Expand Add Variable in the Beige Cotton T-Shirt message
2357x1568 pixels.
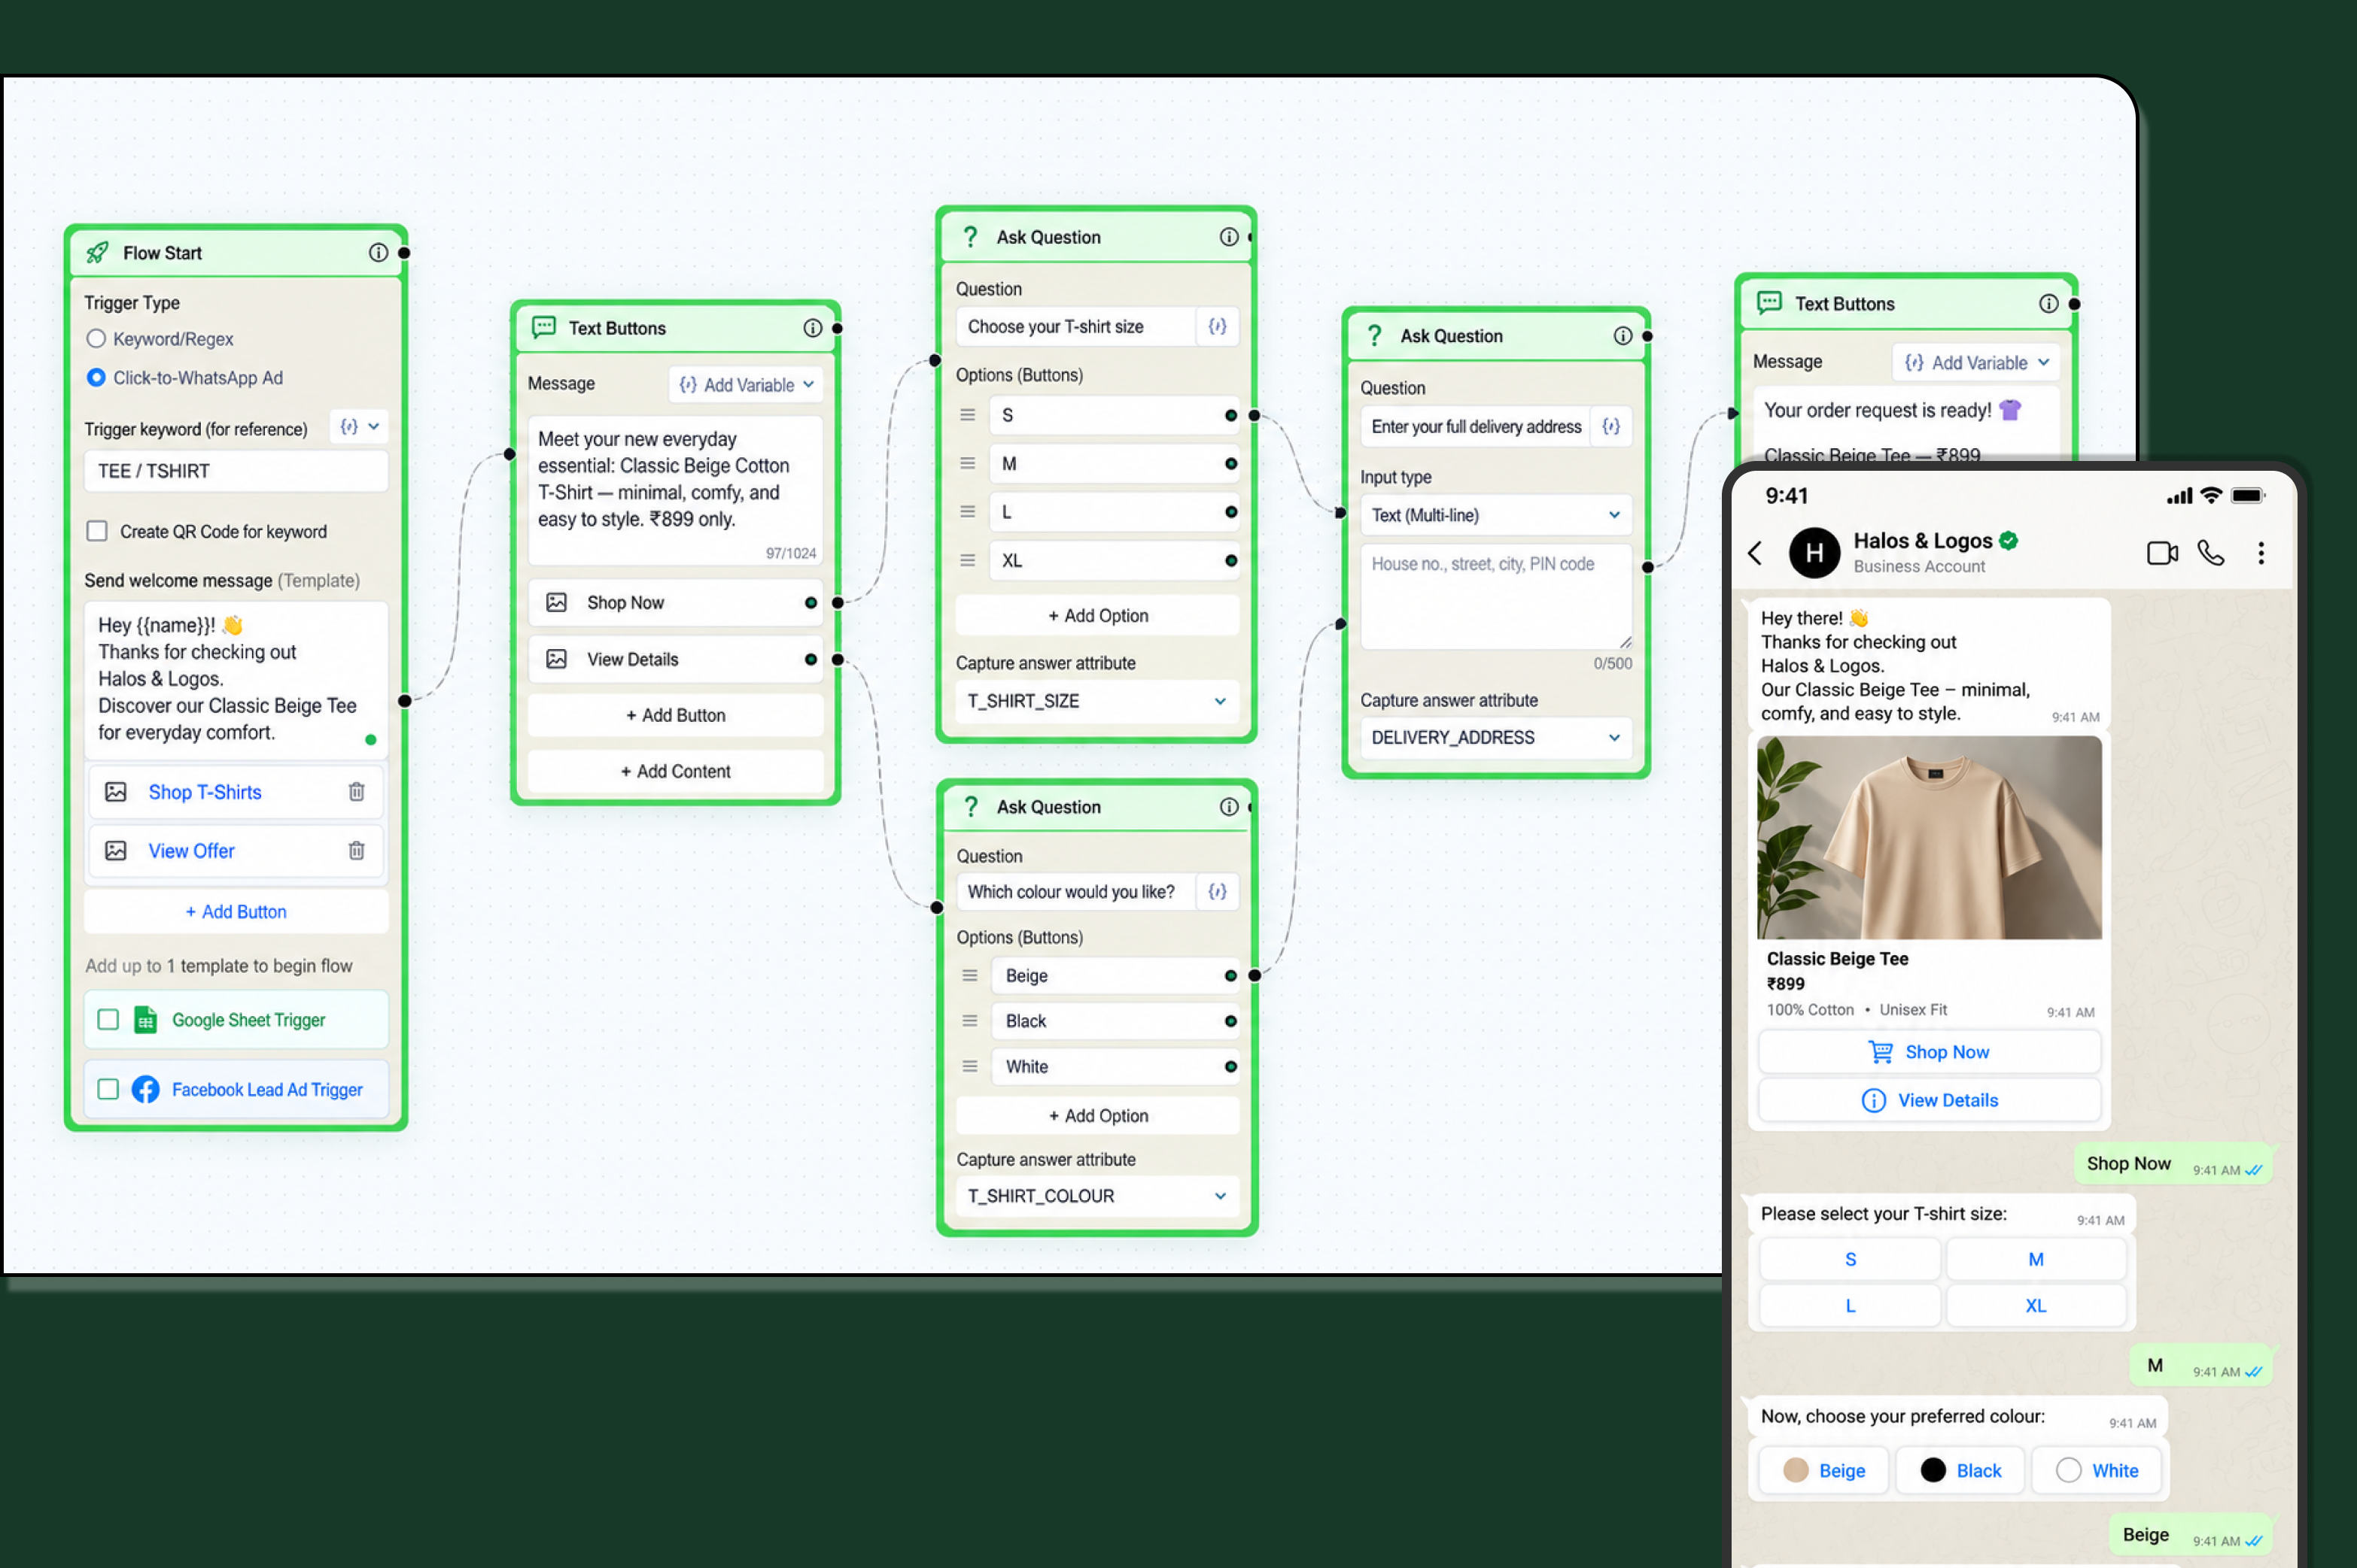747,385
